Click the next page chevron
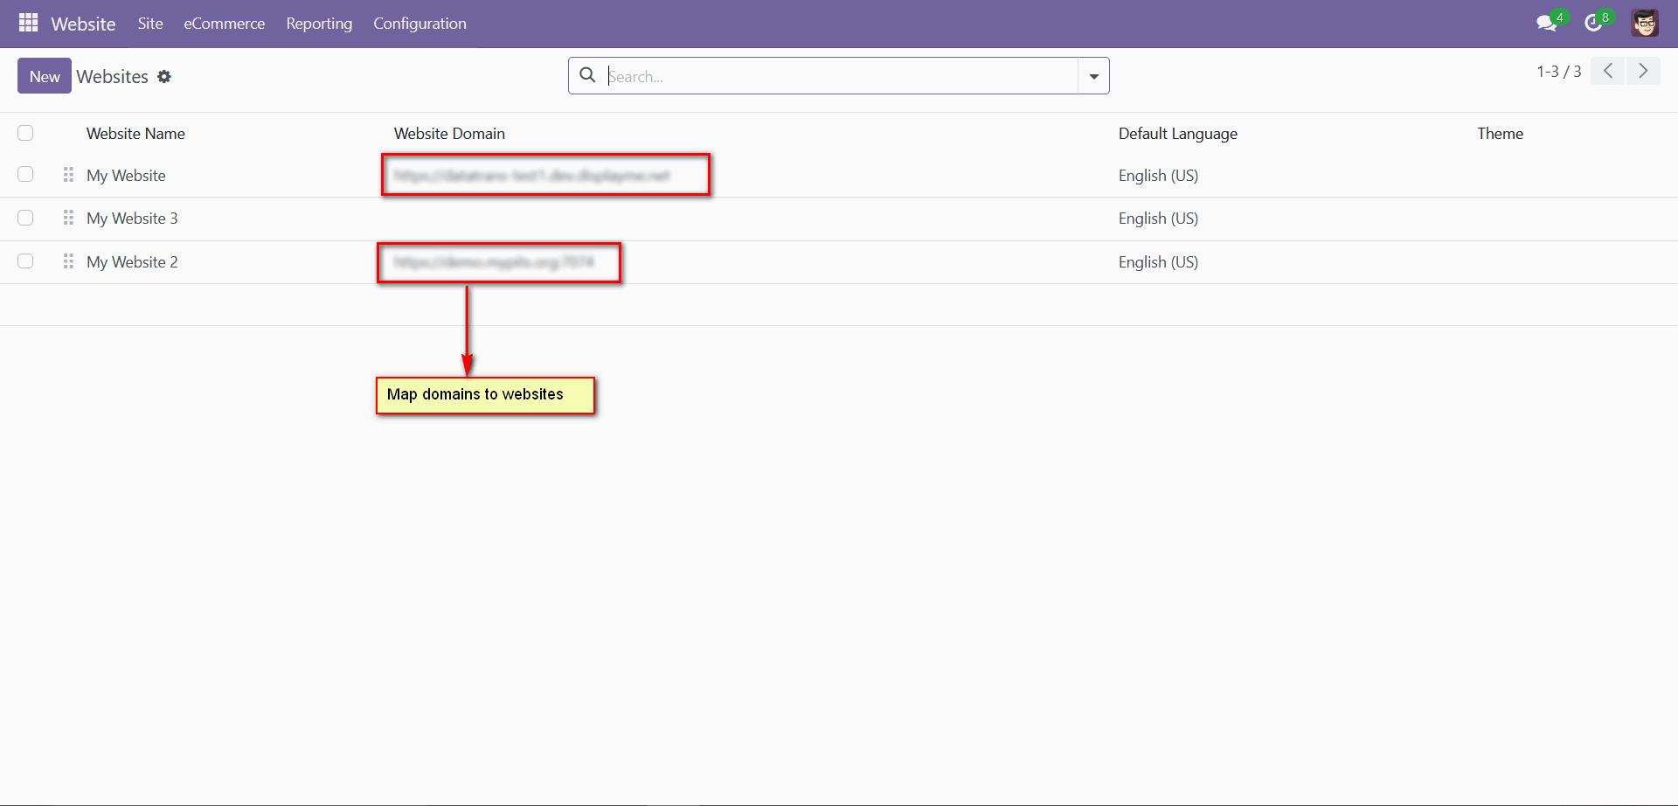Image resolution: width=1678 pixels, height=806 pixels. click(x=1645, y=71)
